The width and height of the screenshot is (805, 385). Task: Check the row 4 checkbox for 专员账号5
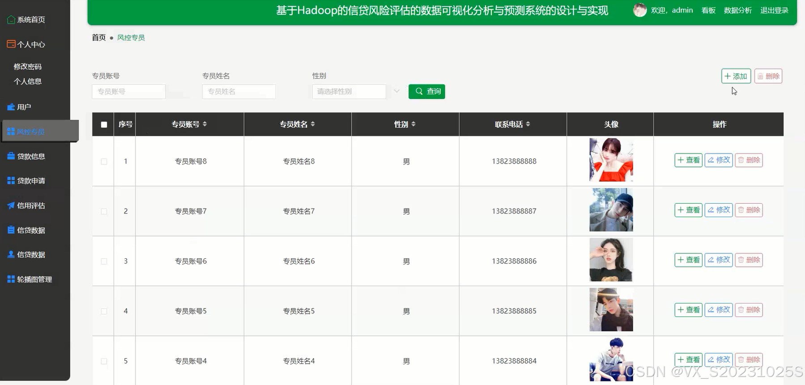(x=104, y=311)
